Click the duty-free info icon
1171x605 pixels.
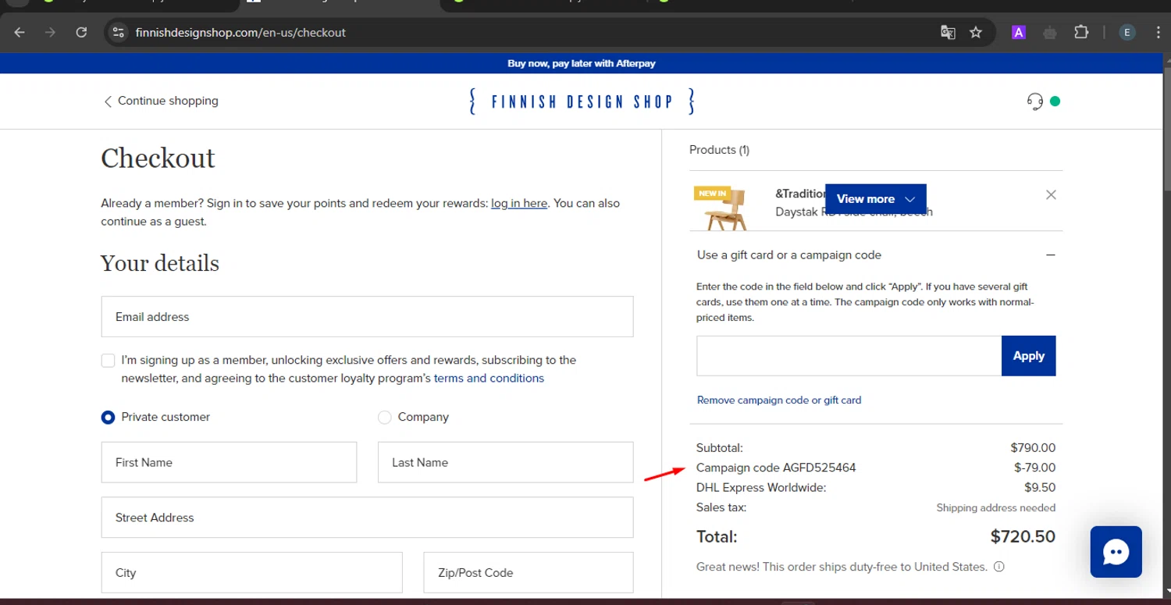[x=999, y=567]
